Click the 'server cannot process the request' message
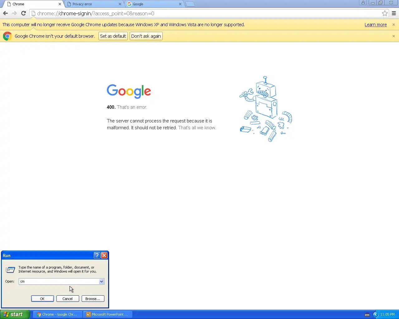The width and height of the screenshot is (399, 319). tap(161, 124)
